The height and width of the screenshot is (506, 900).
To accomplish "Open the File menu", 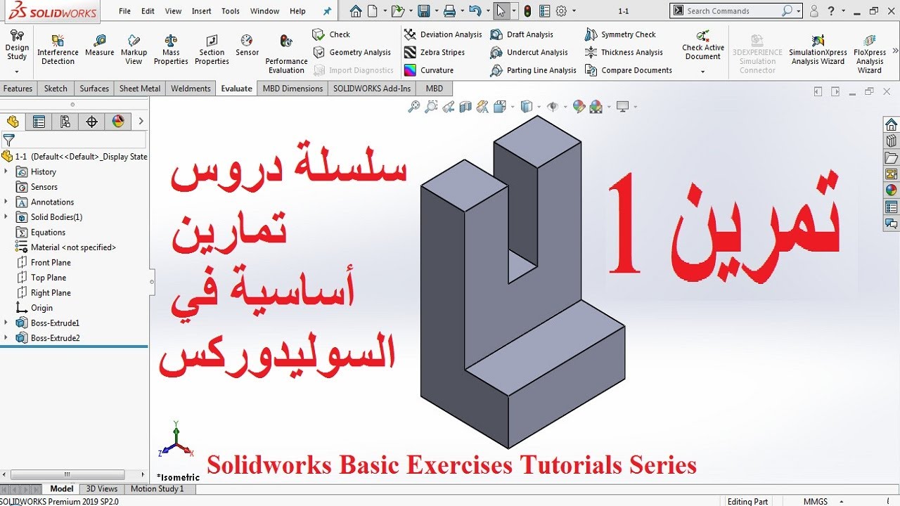I will point(124,11).
